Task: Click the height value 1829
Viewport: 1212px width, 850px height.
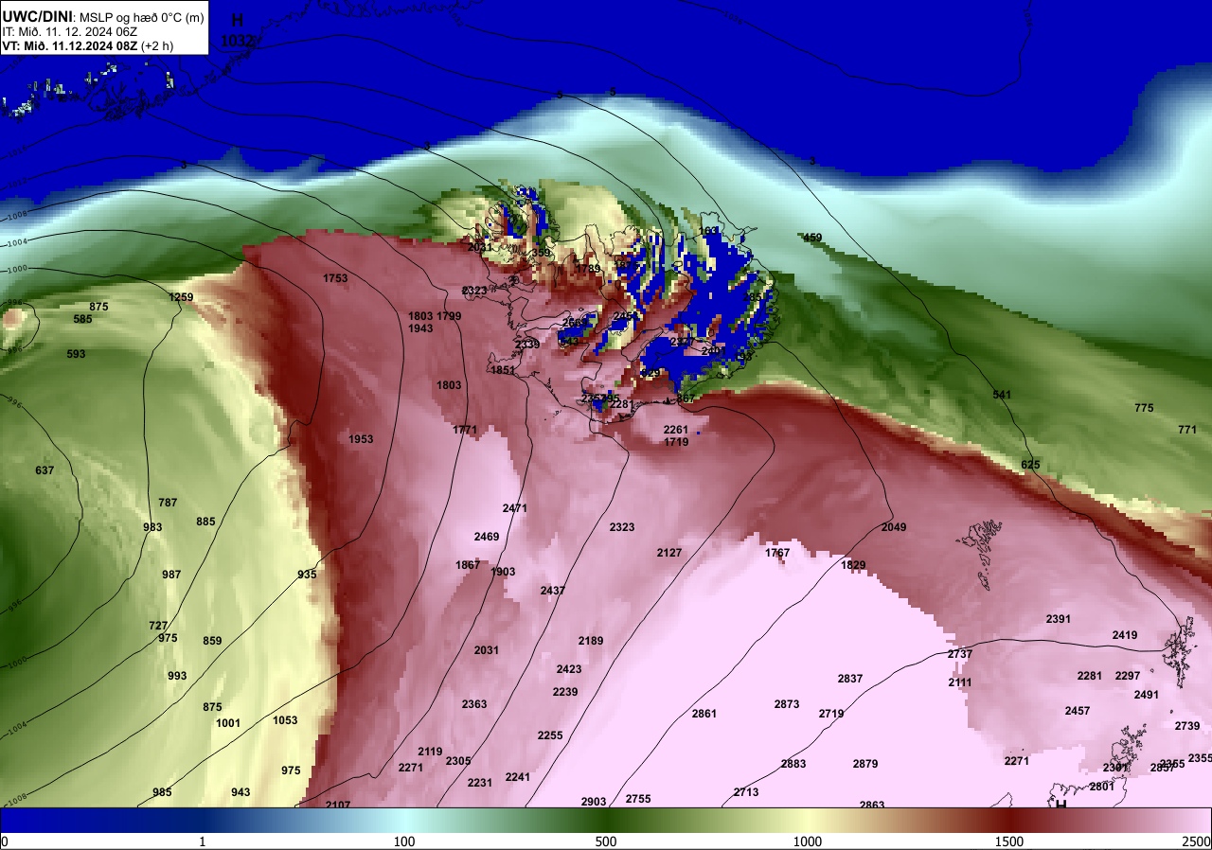Action: pyautogui.click(x=853, y=565)
